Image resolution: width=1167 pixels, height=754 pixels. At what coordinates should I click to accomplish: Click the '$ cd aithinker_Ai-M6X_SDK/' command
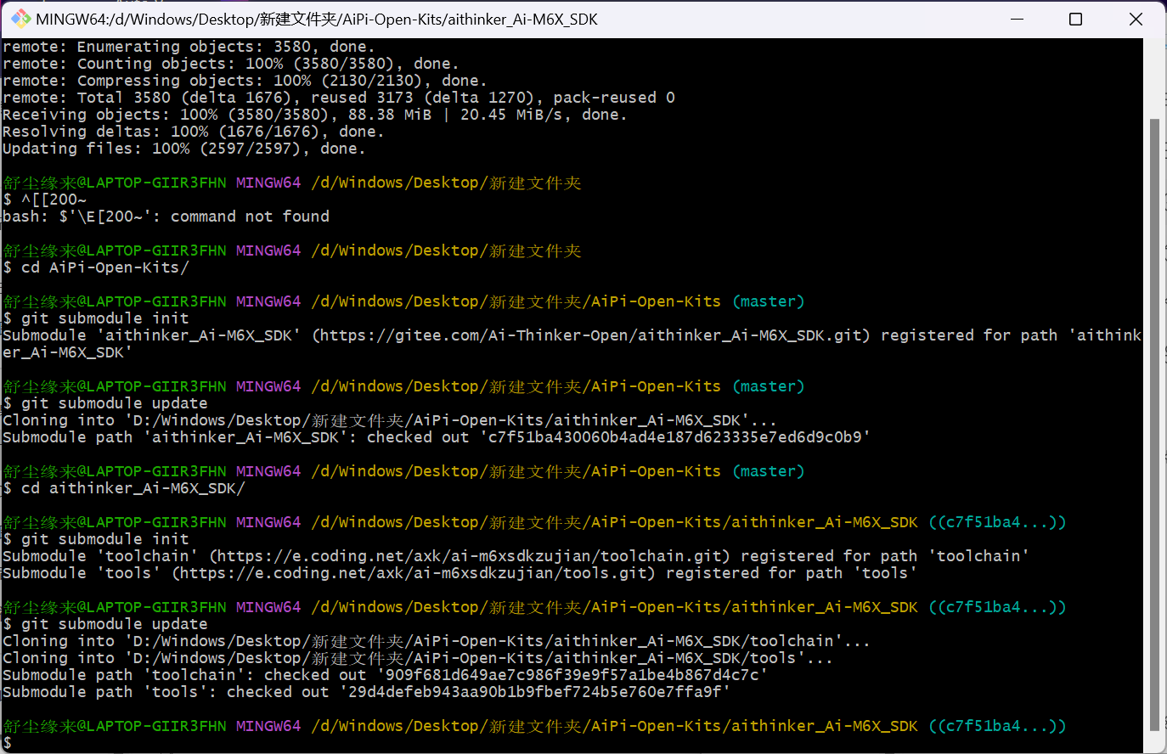click(124, 488)
